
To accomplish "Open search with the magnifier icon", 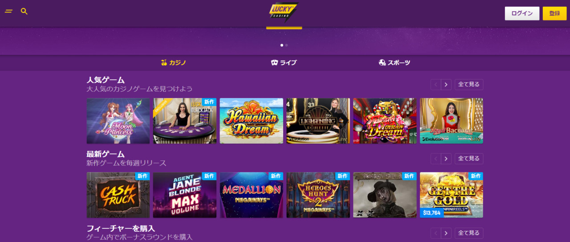I will tap(24, 11).
